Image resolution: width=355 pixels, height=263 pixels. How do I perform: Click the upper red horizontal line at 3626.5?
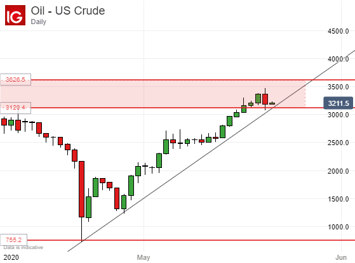(x=192, y=80)
